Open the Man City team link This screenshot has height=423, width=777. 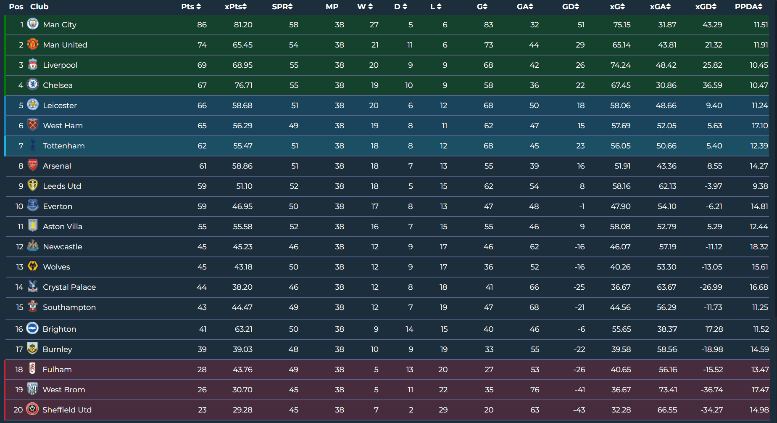point(60,25)
